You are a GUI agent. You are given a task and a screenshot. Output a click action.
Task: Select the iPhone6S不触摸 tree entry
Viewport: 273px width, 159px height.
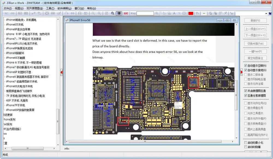coord(16,58)
